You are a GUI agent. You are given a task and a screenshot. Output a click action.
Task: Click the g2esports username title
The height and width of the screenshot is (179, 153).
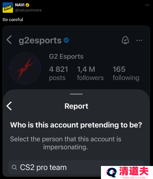40,41
